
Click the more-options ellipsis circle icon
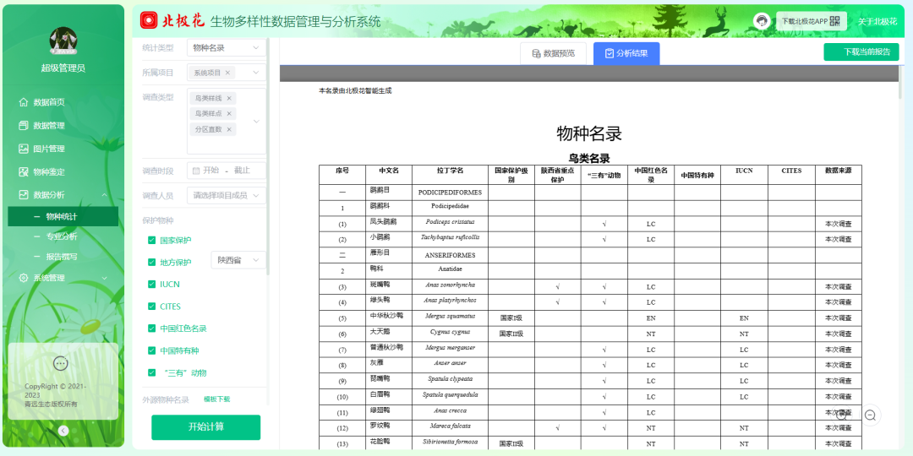pyautogui.click(x=61, y=363)
